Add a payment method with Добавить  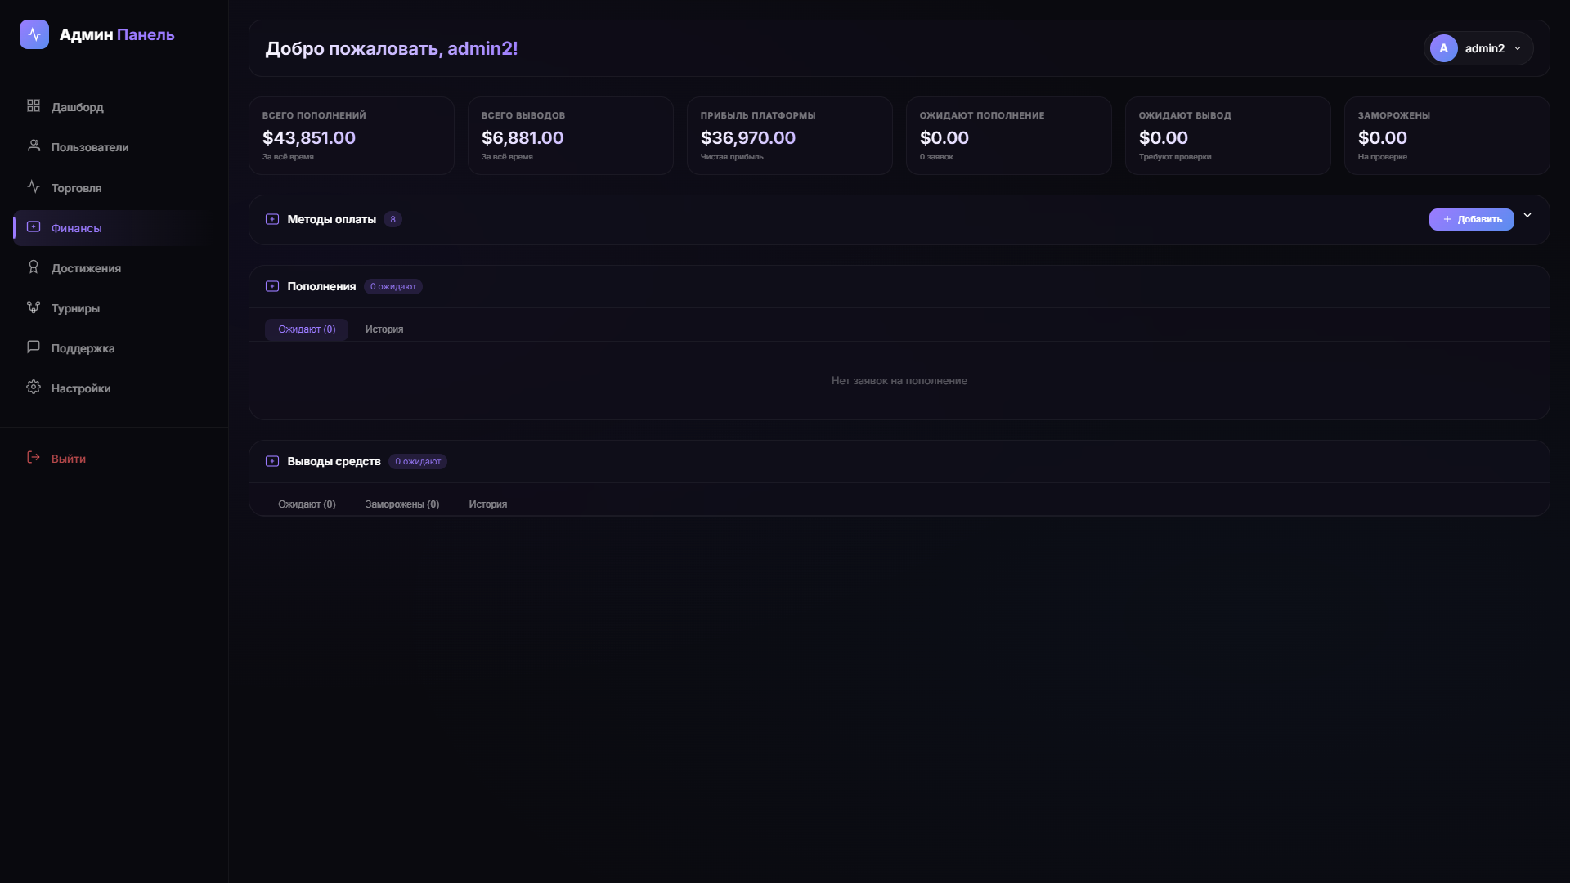(x=1472, y=219)
